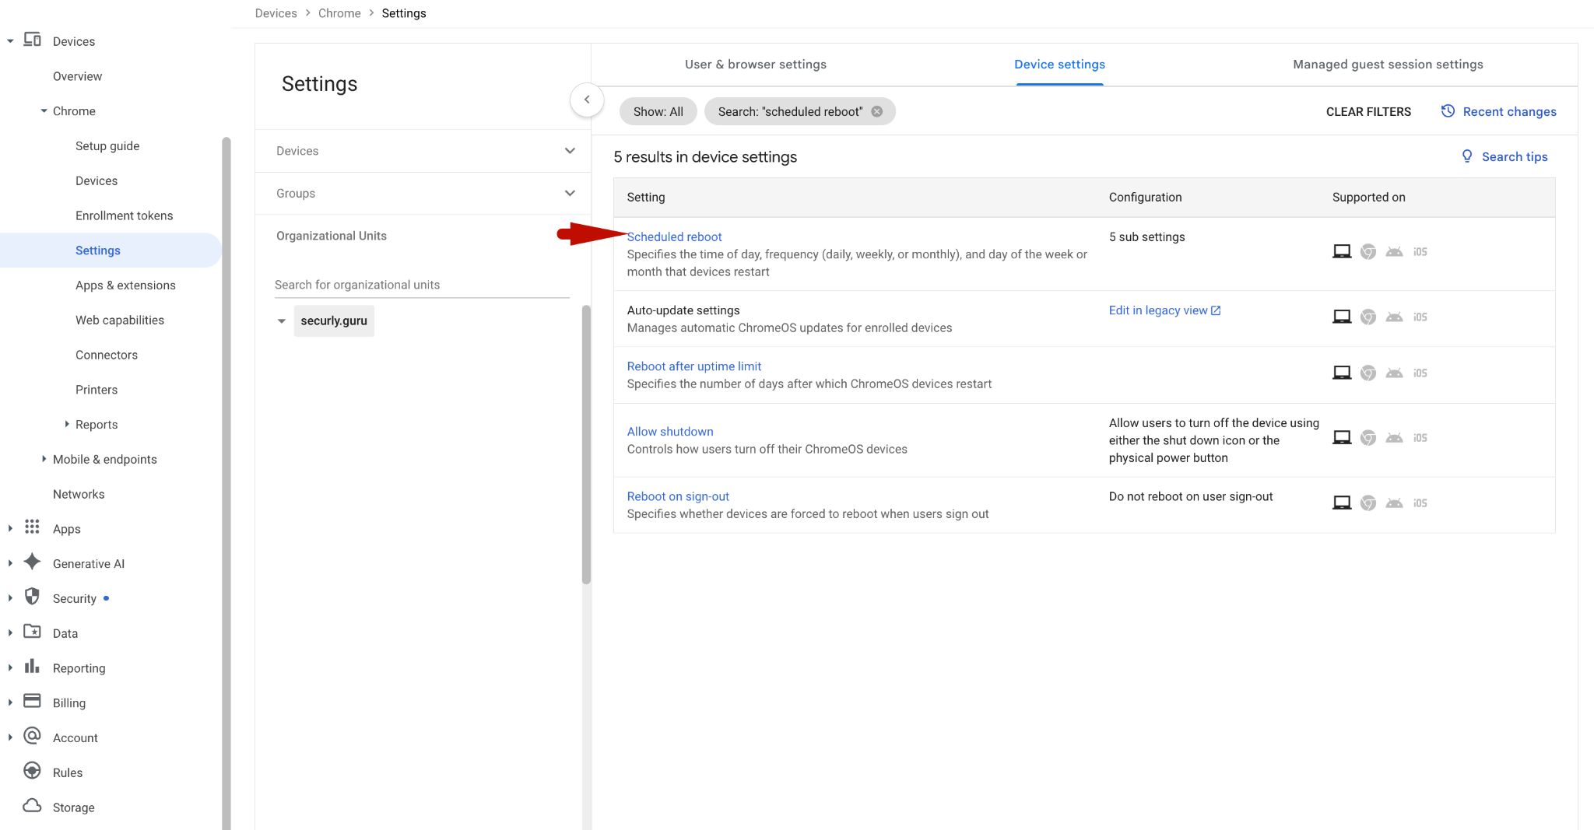The width and height of the screenshot is (1594, 830).
Task: Click the ChromeOS laptop icon for Scheduled reboot
Action: tap(1342, 251)
